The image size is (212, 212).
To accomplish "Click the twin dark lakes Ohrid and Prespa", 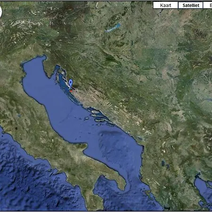I will tap(165, 164).
